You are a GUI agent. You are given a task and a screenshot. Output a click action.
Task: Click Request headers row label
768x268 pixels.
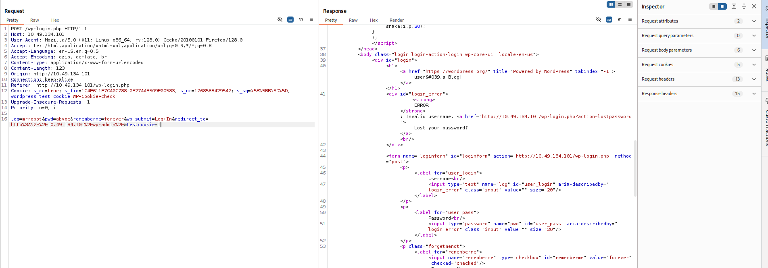pyautogui.click(x=658, y=79)
